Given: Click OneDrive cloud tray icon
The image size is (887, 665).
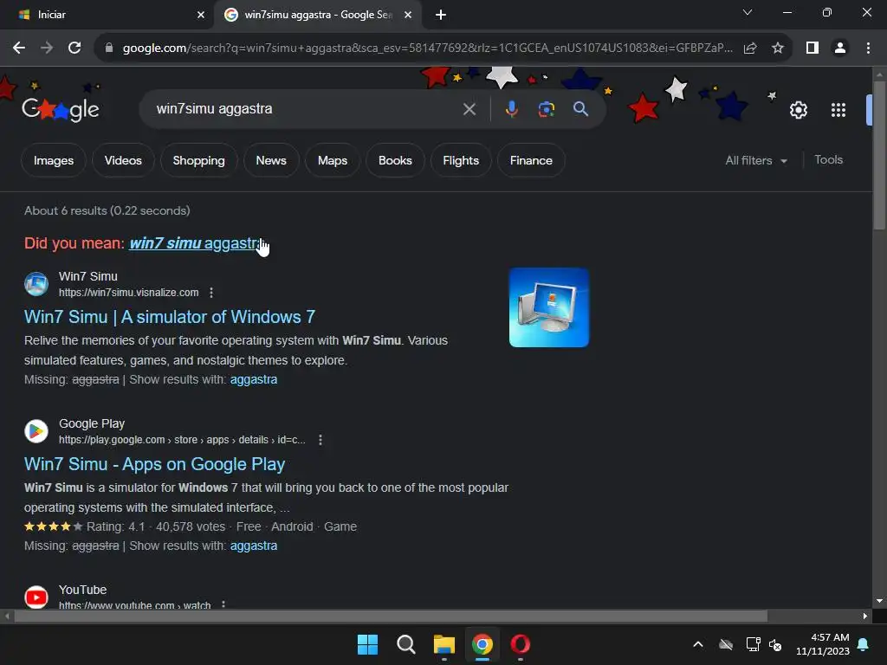Looking at the screenshot, I should click(x=726, y=644).
